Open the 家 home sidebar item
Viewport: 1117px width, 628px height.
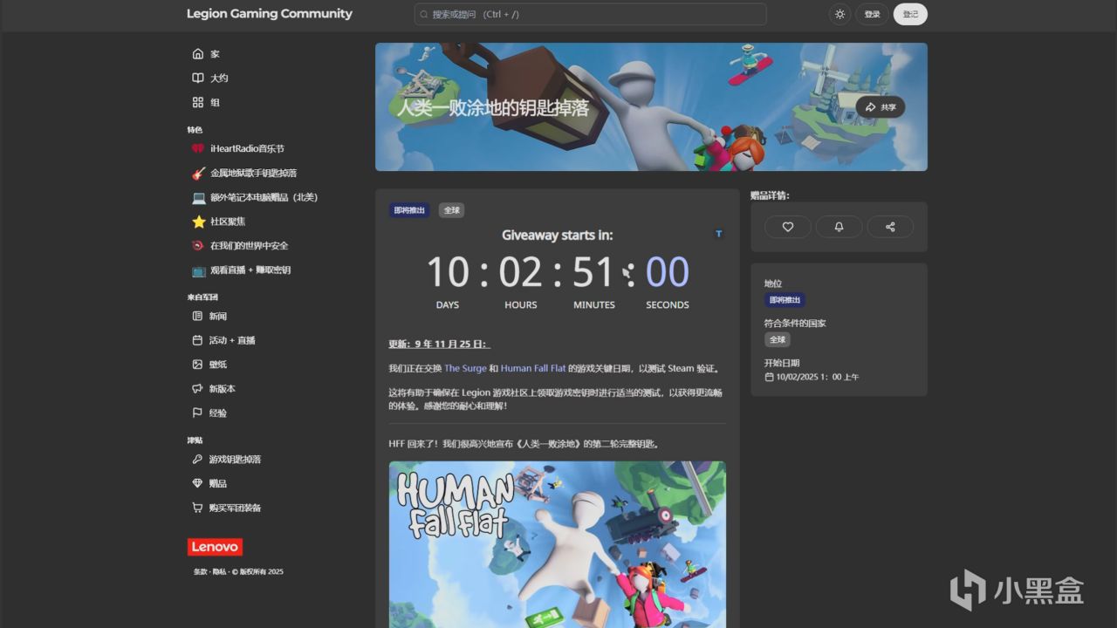pyautogui.click(x=214, y=54)
